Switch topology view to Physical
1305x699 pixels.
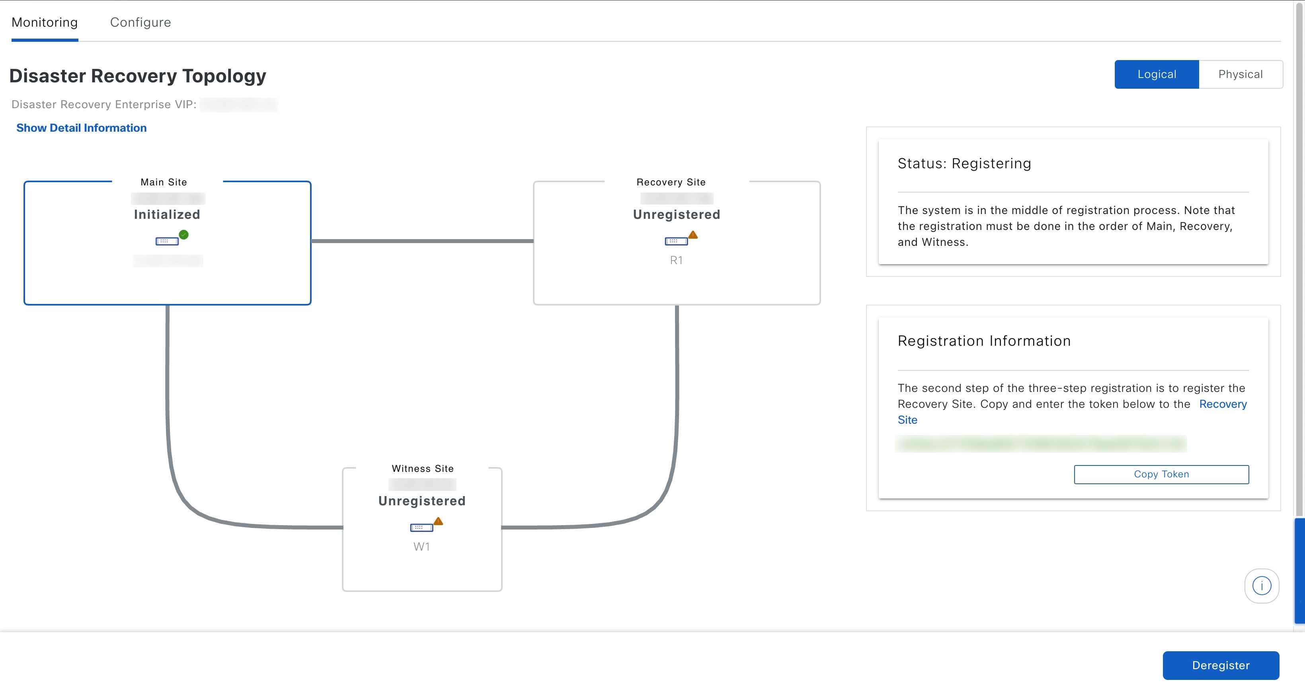pyautogui.click(x=1240, y=74)
